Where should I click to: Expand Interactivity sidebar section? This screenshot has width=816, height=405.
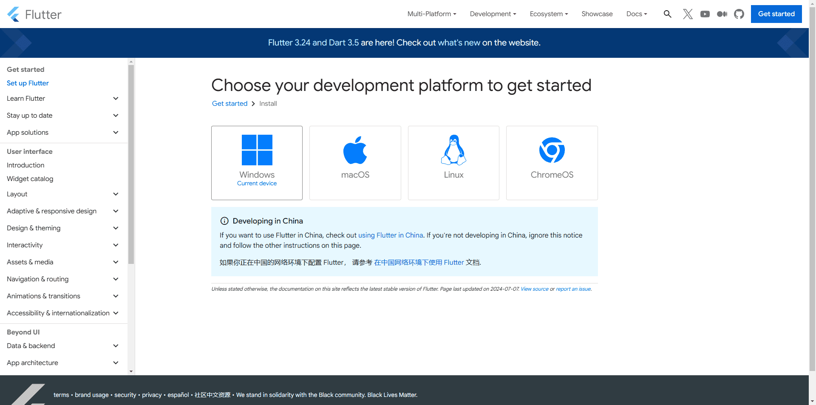click(x=63, y=245)
